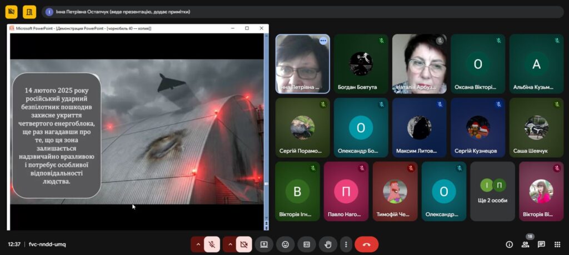Expand audio settings arrow beside microphone
Viewport: 569px width, 255px height.
[198, 244]
